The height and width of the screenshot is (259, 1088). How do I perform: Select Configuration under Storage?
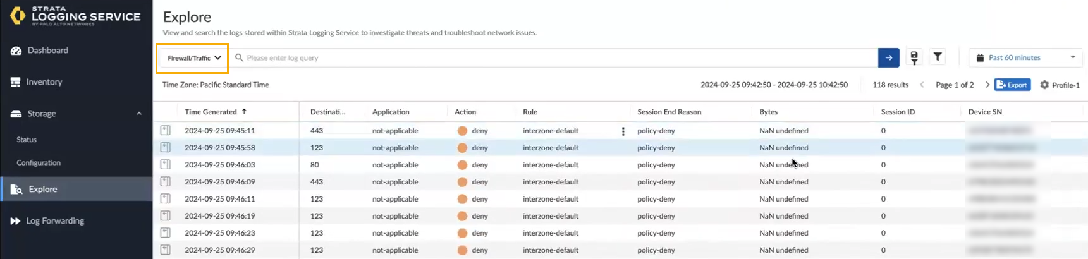tap(39, 163)
